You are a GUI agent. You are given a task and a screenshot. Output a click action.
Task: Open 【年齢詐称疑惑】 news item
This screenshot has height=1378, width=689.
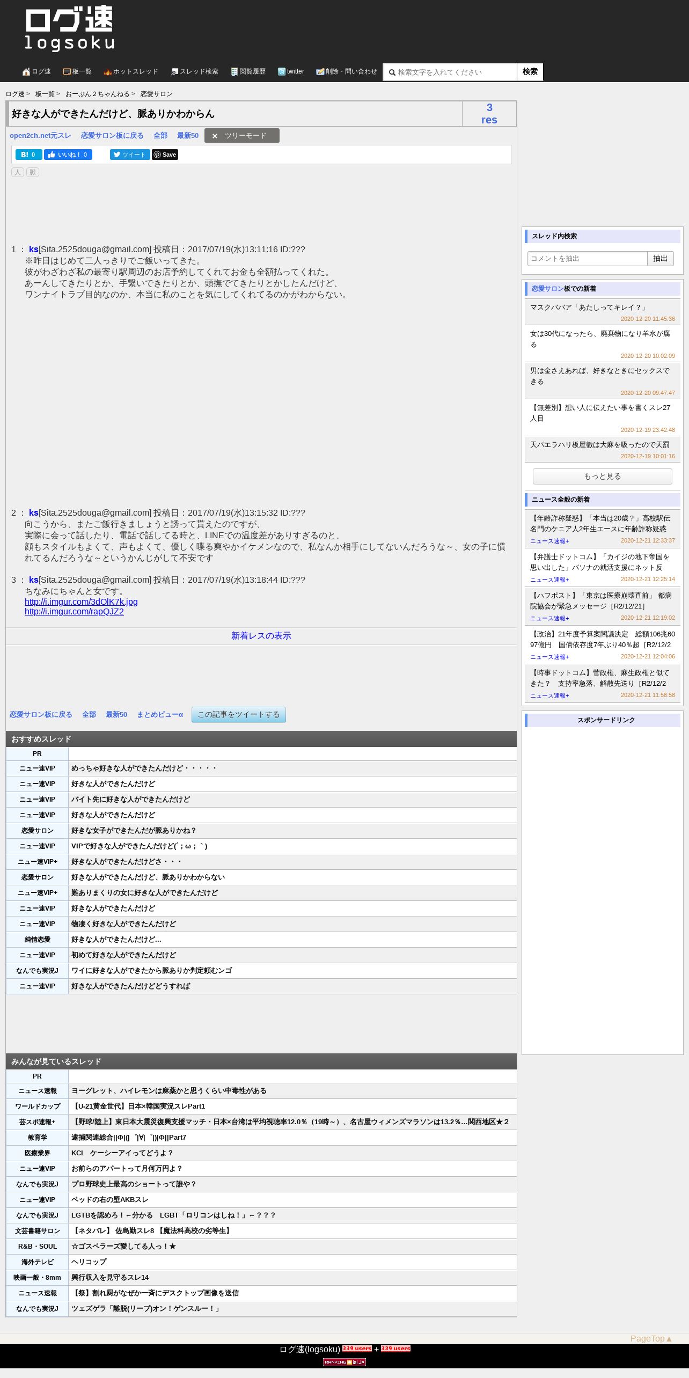[600, 524]
